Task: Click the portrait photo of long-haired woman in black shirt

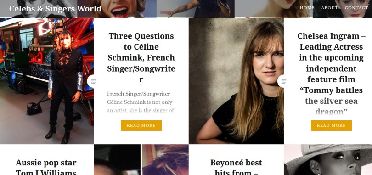Action: pos(237,81)
